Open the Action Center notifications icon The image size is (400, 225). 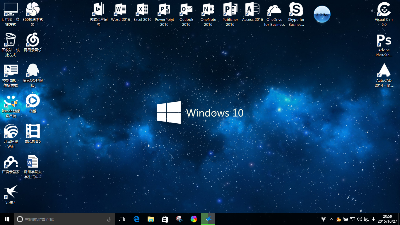[x=367, y=219]
